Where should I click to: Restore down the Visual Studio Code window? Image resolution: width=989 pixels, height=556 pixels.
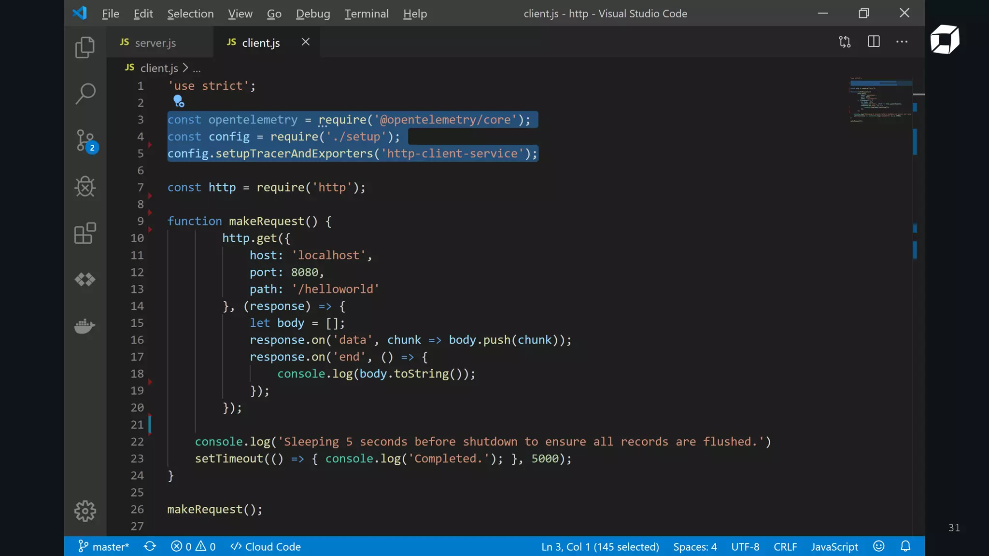863,13
